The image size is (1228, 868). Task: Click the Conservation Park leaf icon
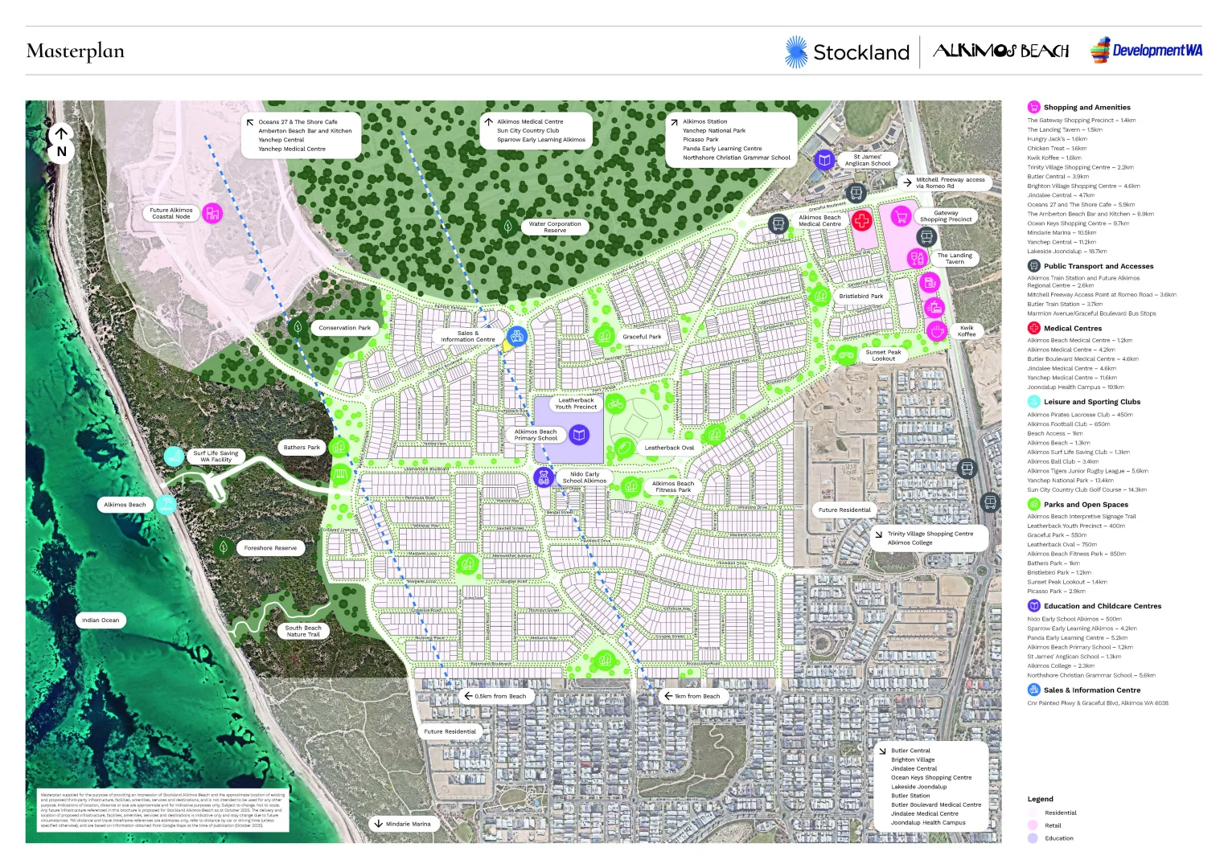click(x=298, y=327)
